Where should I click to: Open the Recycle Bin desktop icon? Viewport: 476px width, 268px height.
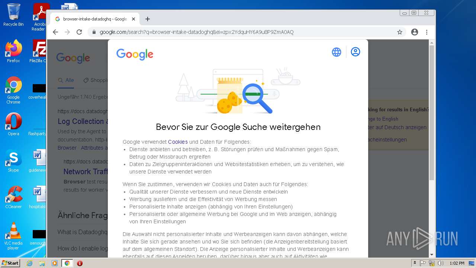click(x=13, y=15)
